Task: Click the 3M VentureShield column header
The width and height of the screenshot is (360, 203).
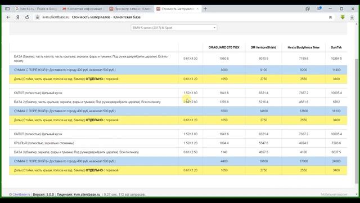Action: [263, 47]
